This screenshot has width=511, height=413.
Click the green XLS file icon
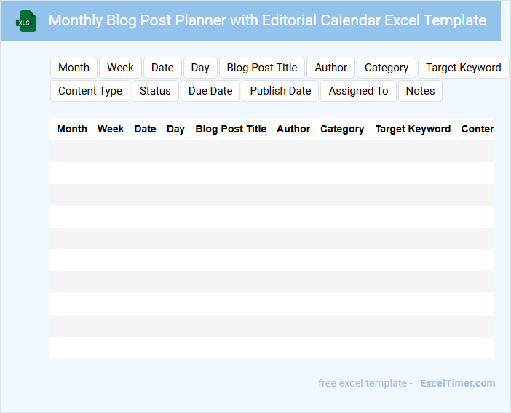coord(26,21)
